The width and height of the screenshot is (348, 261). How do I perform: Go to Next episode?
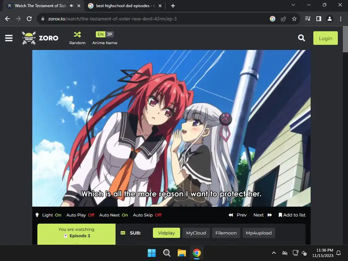pos(263,215)
